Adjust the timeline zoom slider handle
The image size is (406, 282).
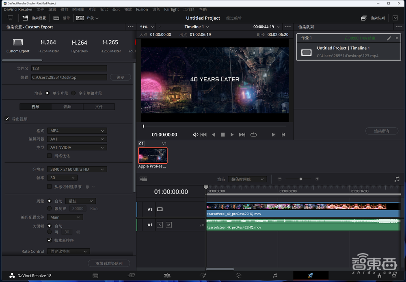click(301, 179)
